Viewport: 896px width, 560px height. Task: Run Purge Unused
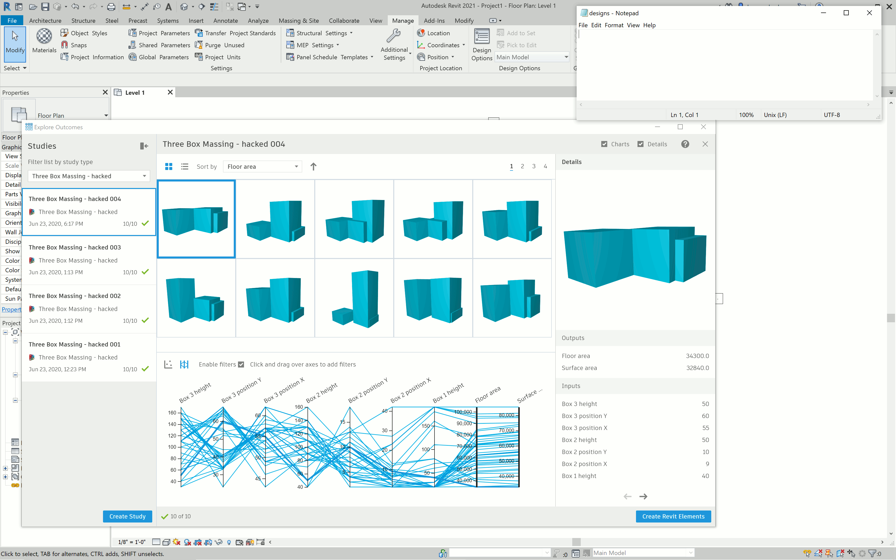point(220,45)
